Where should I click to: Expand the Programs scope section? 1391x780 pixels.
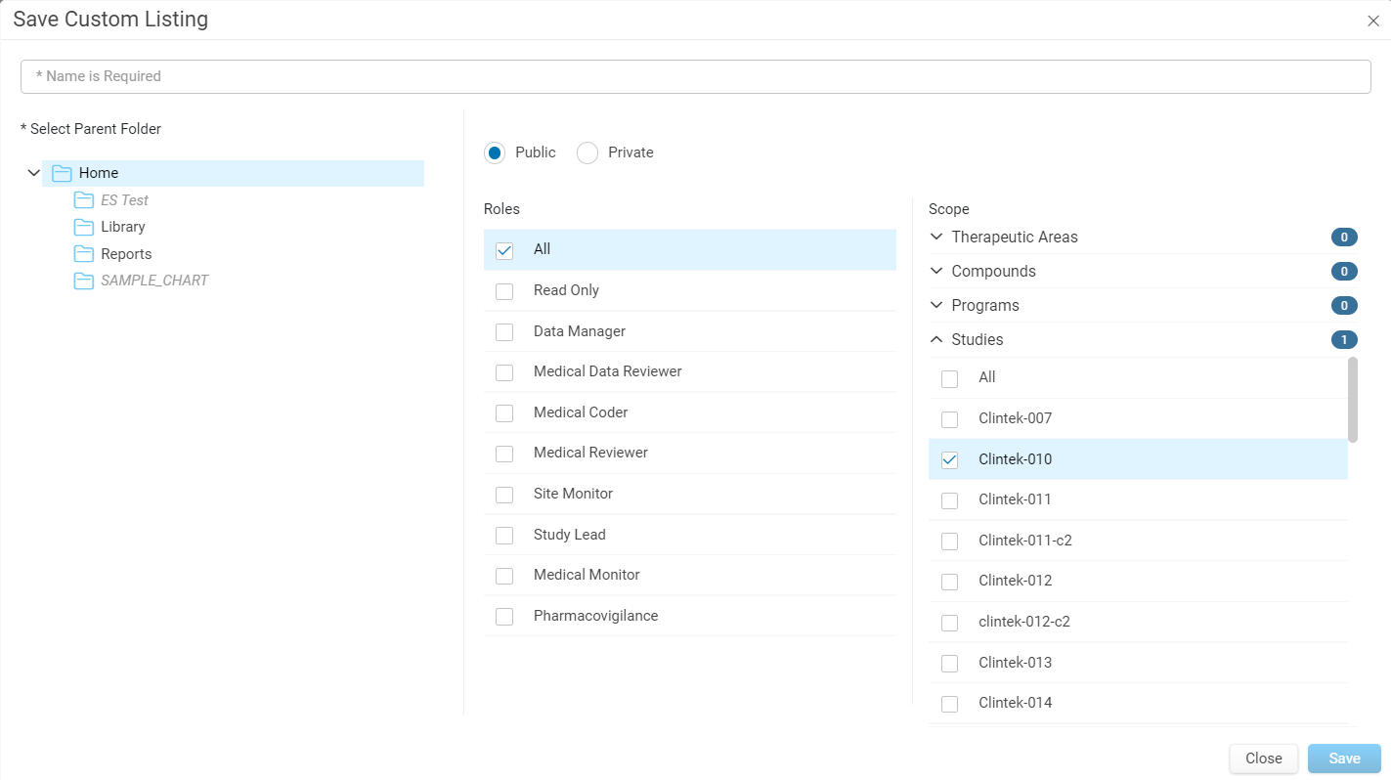coord(936,305)
